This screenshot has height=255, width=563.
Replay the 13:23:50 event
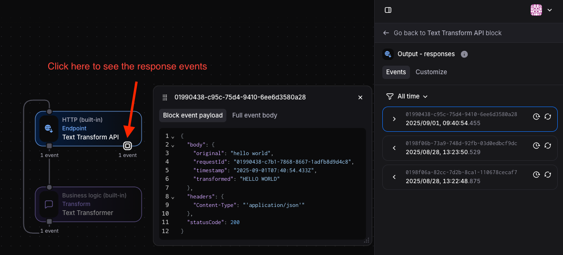pos(548,146)
